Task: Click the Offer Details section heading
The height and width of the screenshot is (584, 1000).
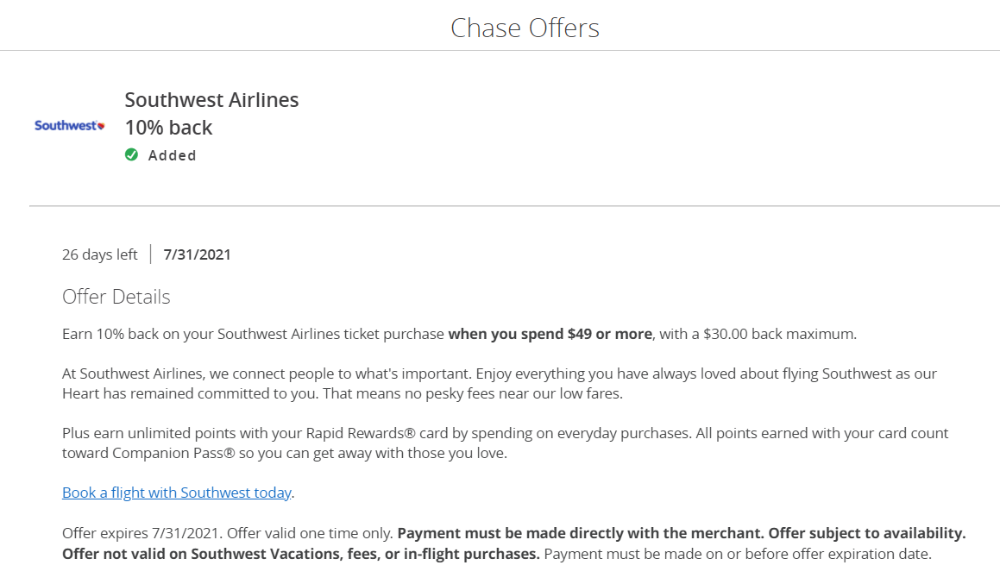Action: pos(116,297)
